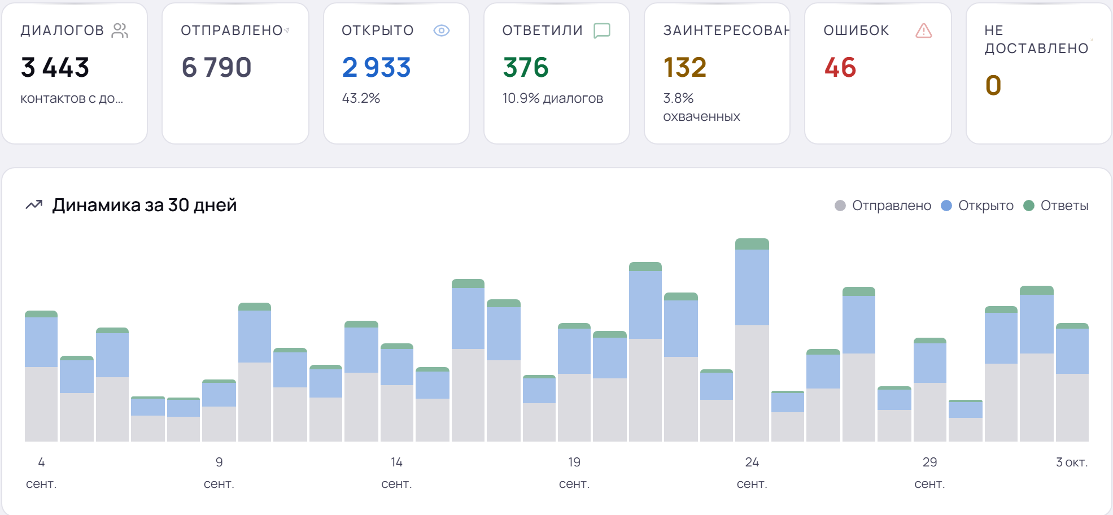Select the 2 933 opened value
This screenshot has height=515, width=1113.
click(x=377, y=68)
